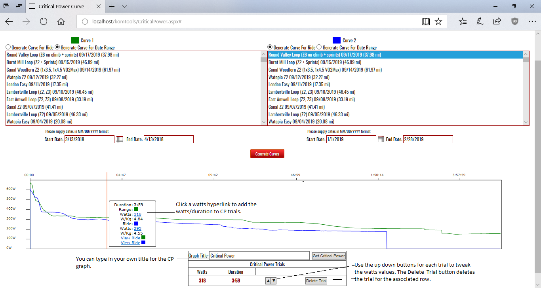Click the 318 watts hyperlink in tooltip
The image size is (541, 288).
137,214
